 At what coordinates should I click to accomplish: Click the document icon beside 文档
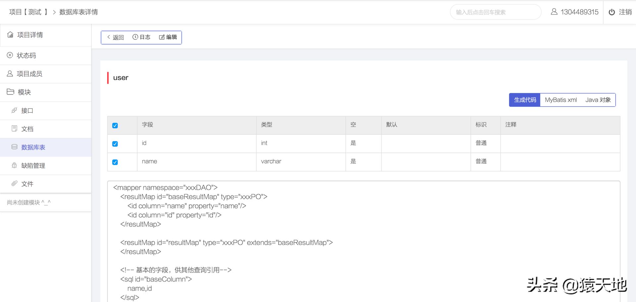[x=14, y=128]
